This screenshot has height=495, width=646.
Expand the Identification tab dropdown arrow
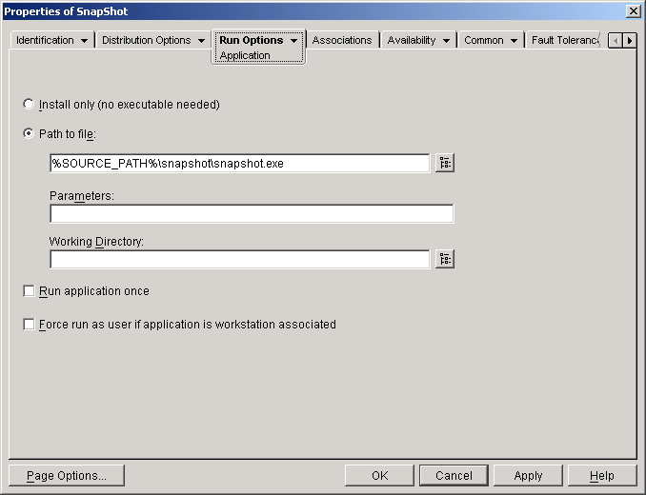pos(84,41)
